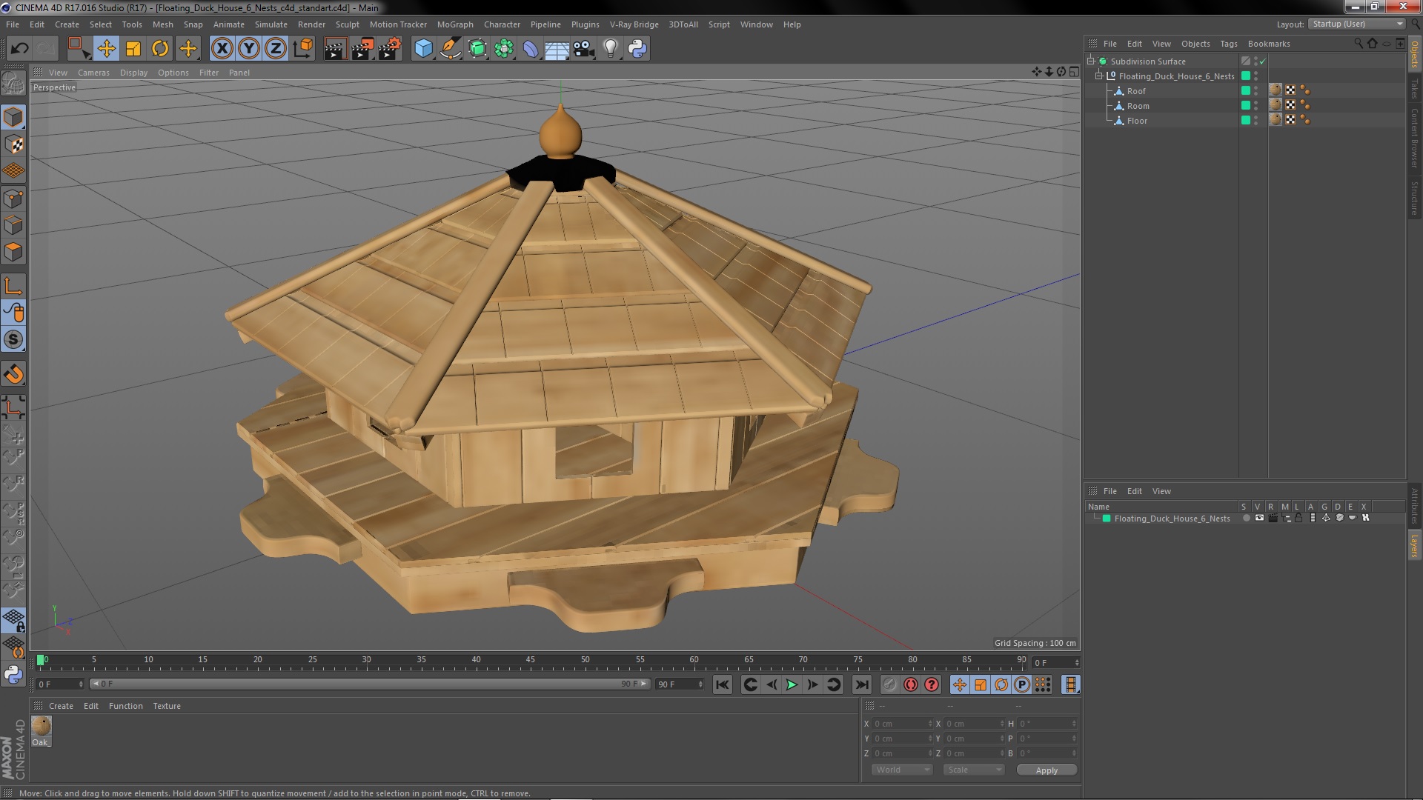
Task: Toggle Room object visibility dots
Action: point(1256,105)
